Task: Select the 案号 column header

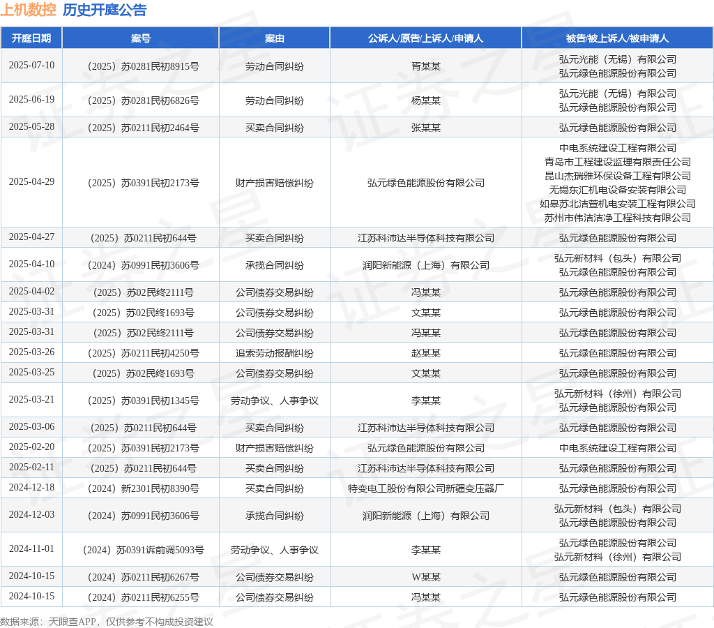Action: [x=141, y=38]
